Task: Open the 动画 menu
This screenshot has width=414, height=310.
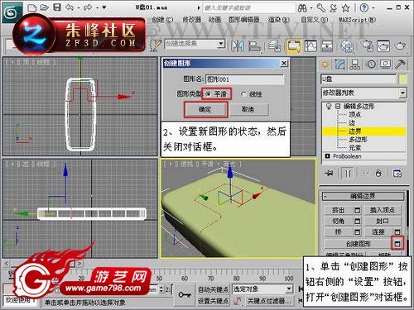Action: [x=214, y=20]
